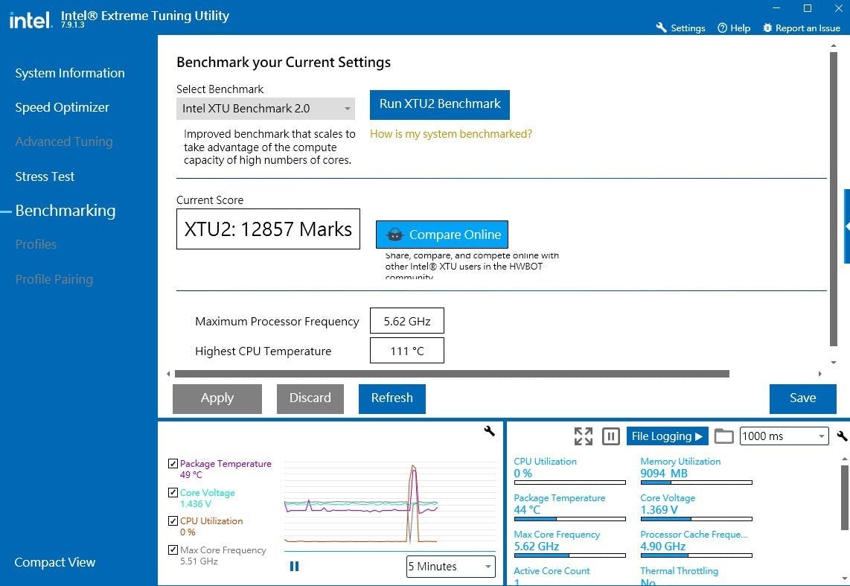
Task: Click the expand monitors fullscreen icon
Action: (584, 436)
